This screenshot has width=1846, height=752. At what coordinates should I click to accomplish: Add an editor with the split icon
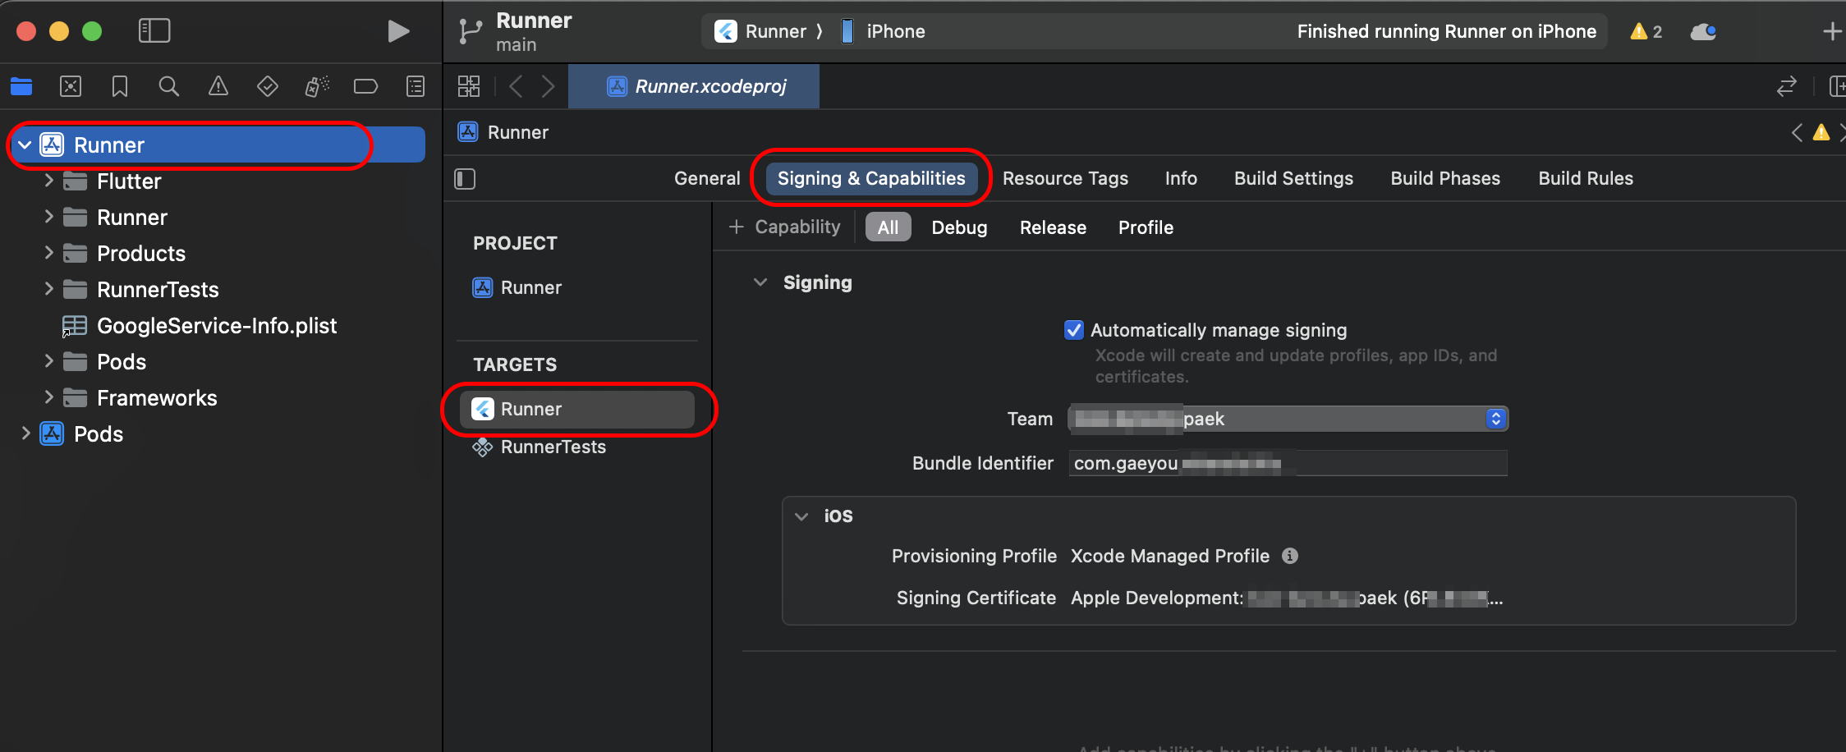[1838, 86]
